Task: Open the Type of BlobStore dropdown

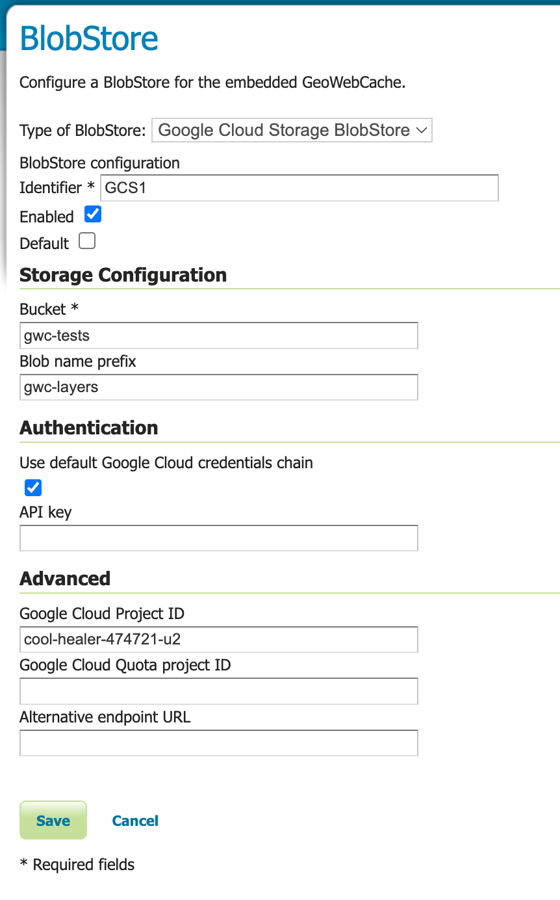Action: [x=292, y=130]
